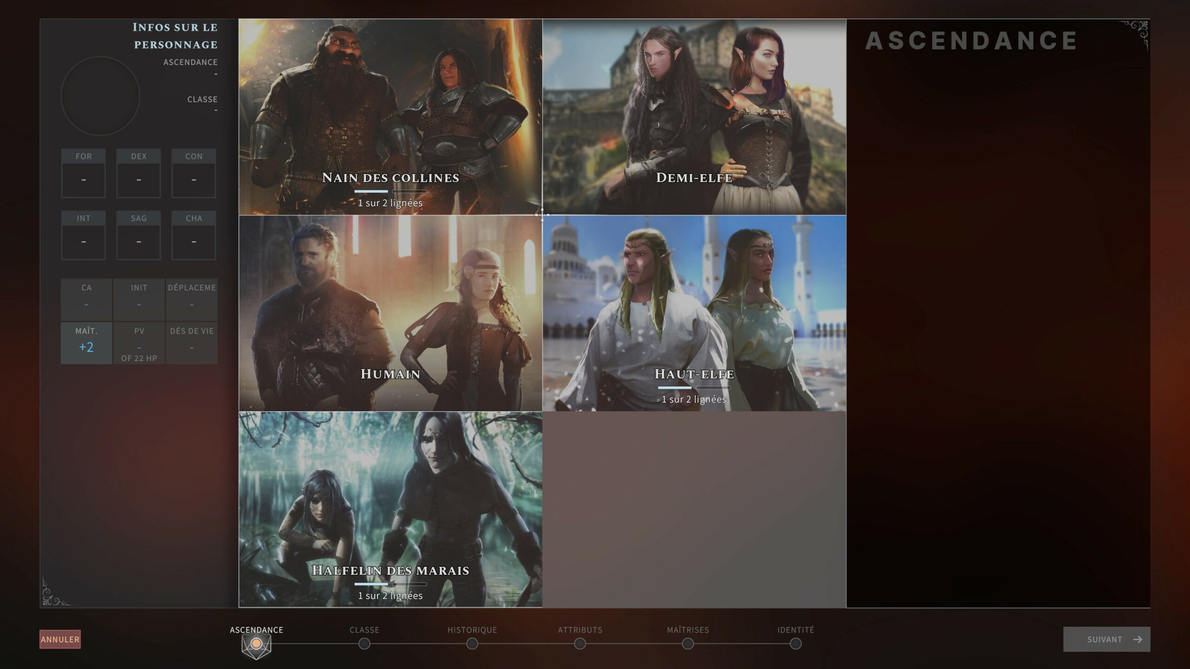This screenshot has width=1190, height=669.
Task: Select the Nain des collines ancestry card
Action: 390,116
